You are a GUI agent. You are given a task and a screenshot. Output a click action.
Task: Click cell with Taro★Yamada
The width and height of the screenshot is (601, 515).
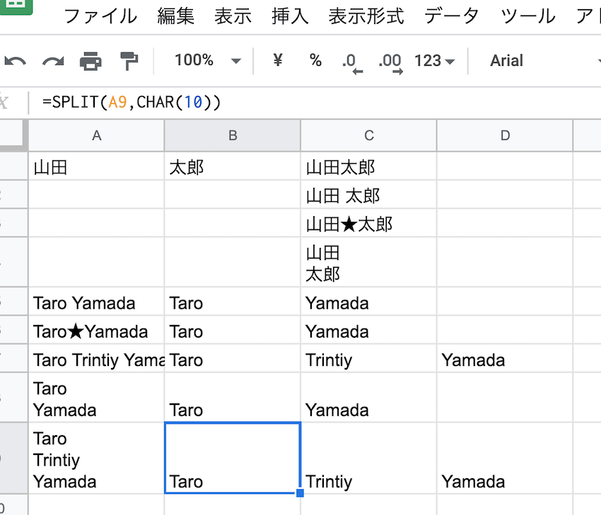(96, 331)
